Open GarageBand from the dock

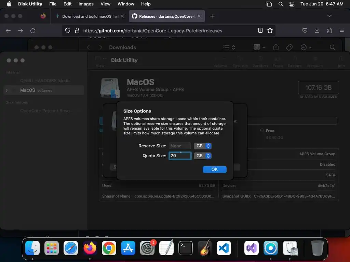pos(205,248)
